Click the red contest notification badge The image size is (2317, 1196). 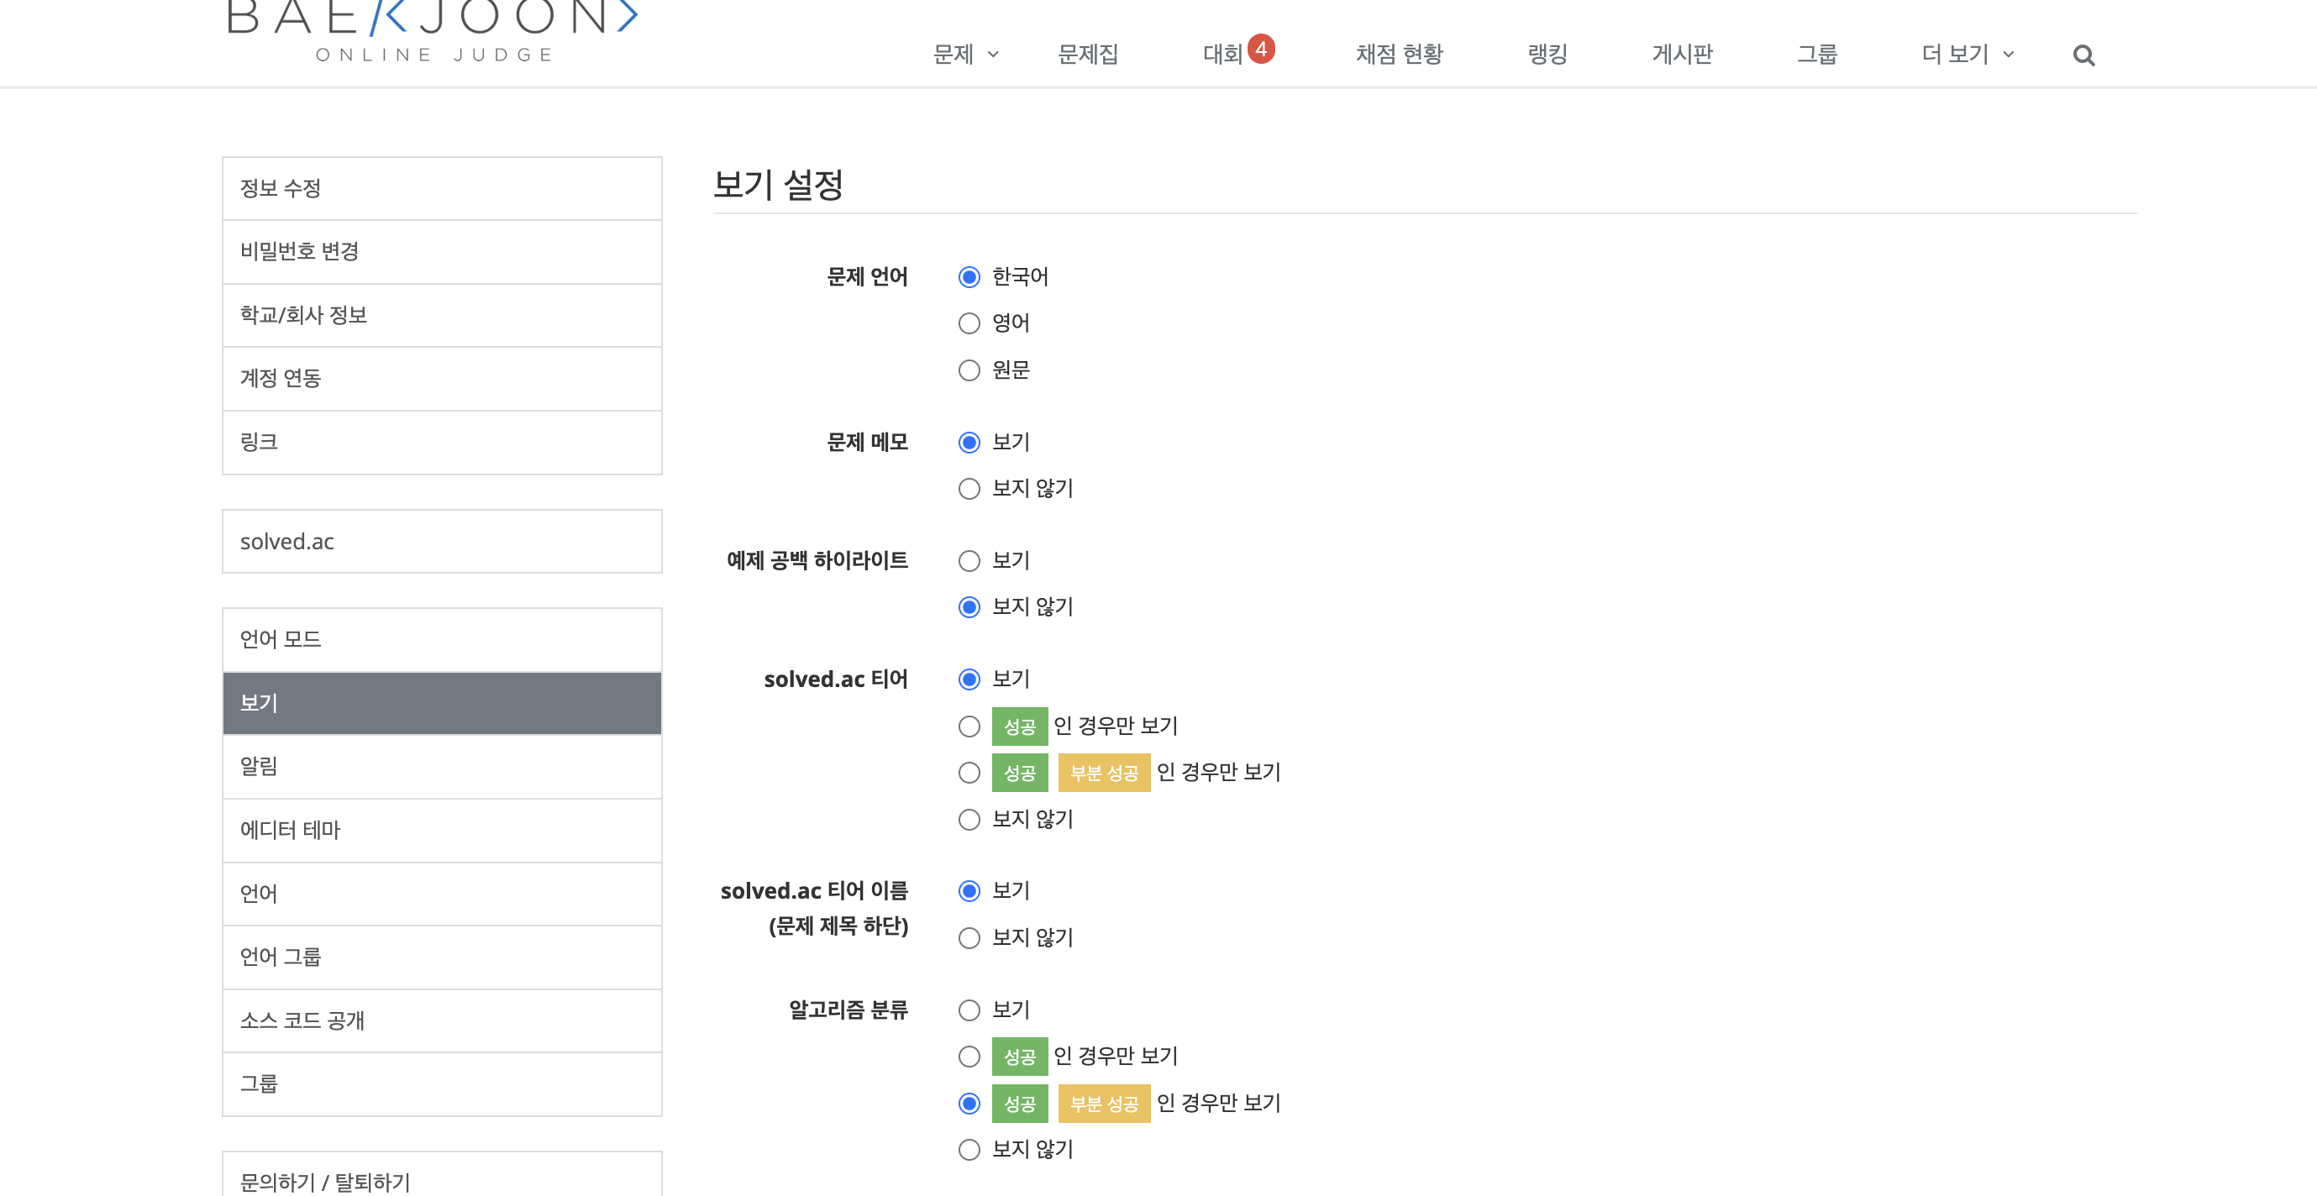pyautogui.click(x=1261, y=49)
